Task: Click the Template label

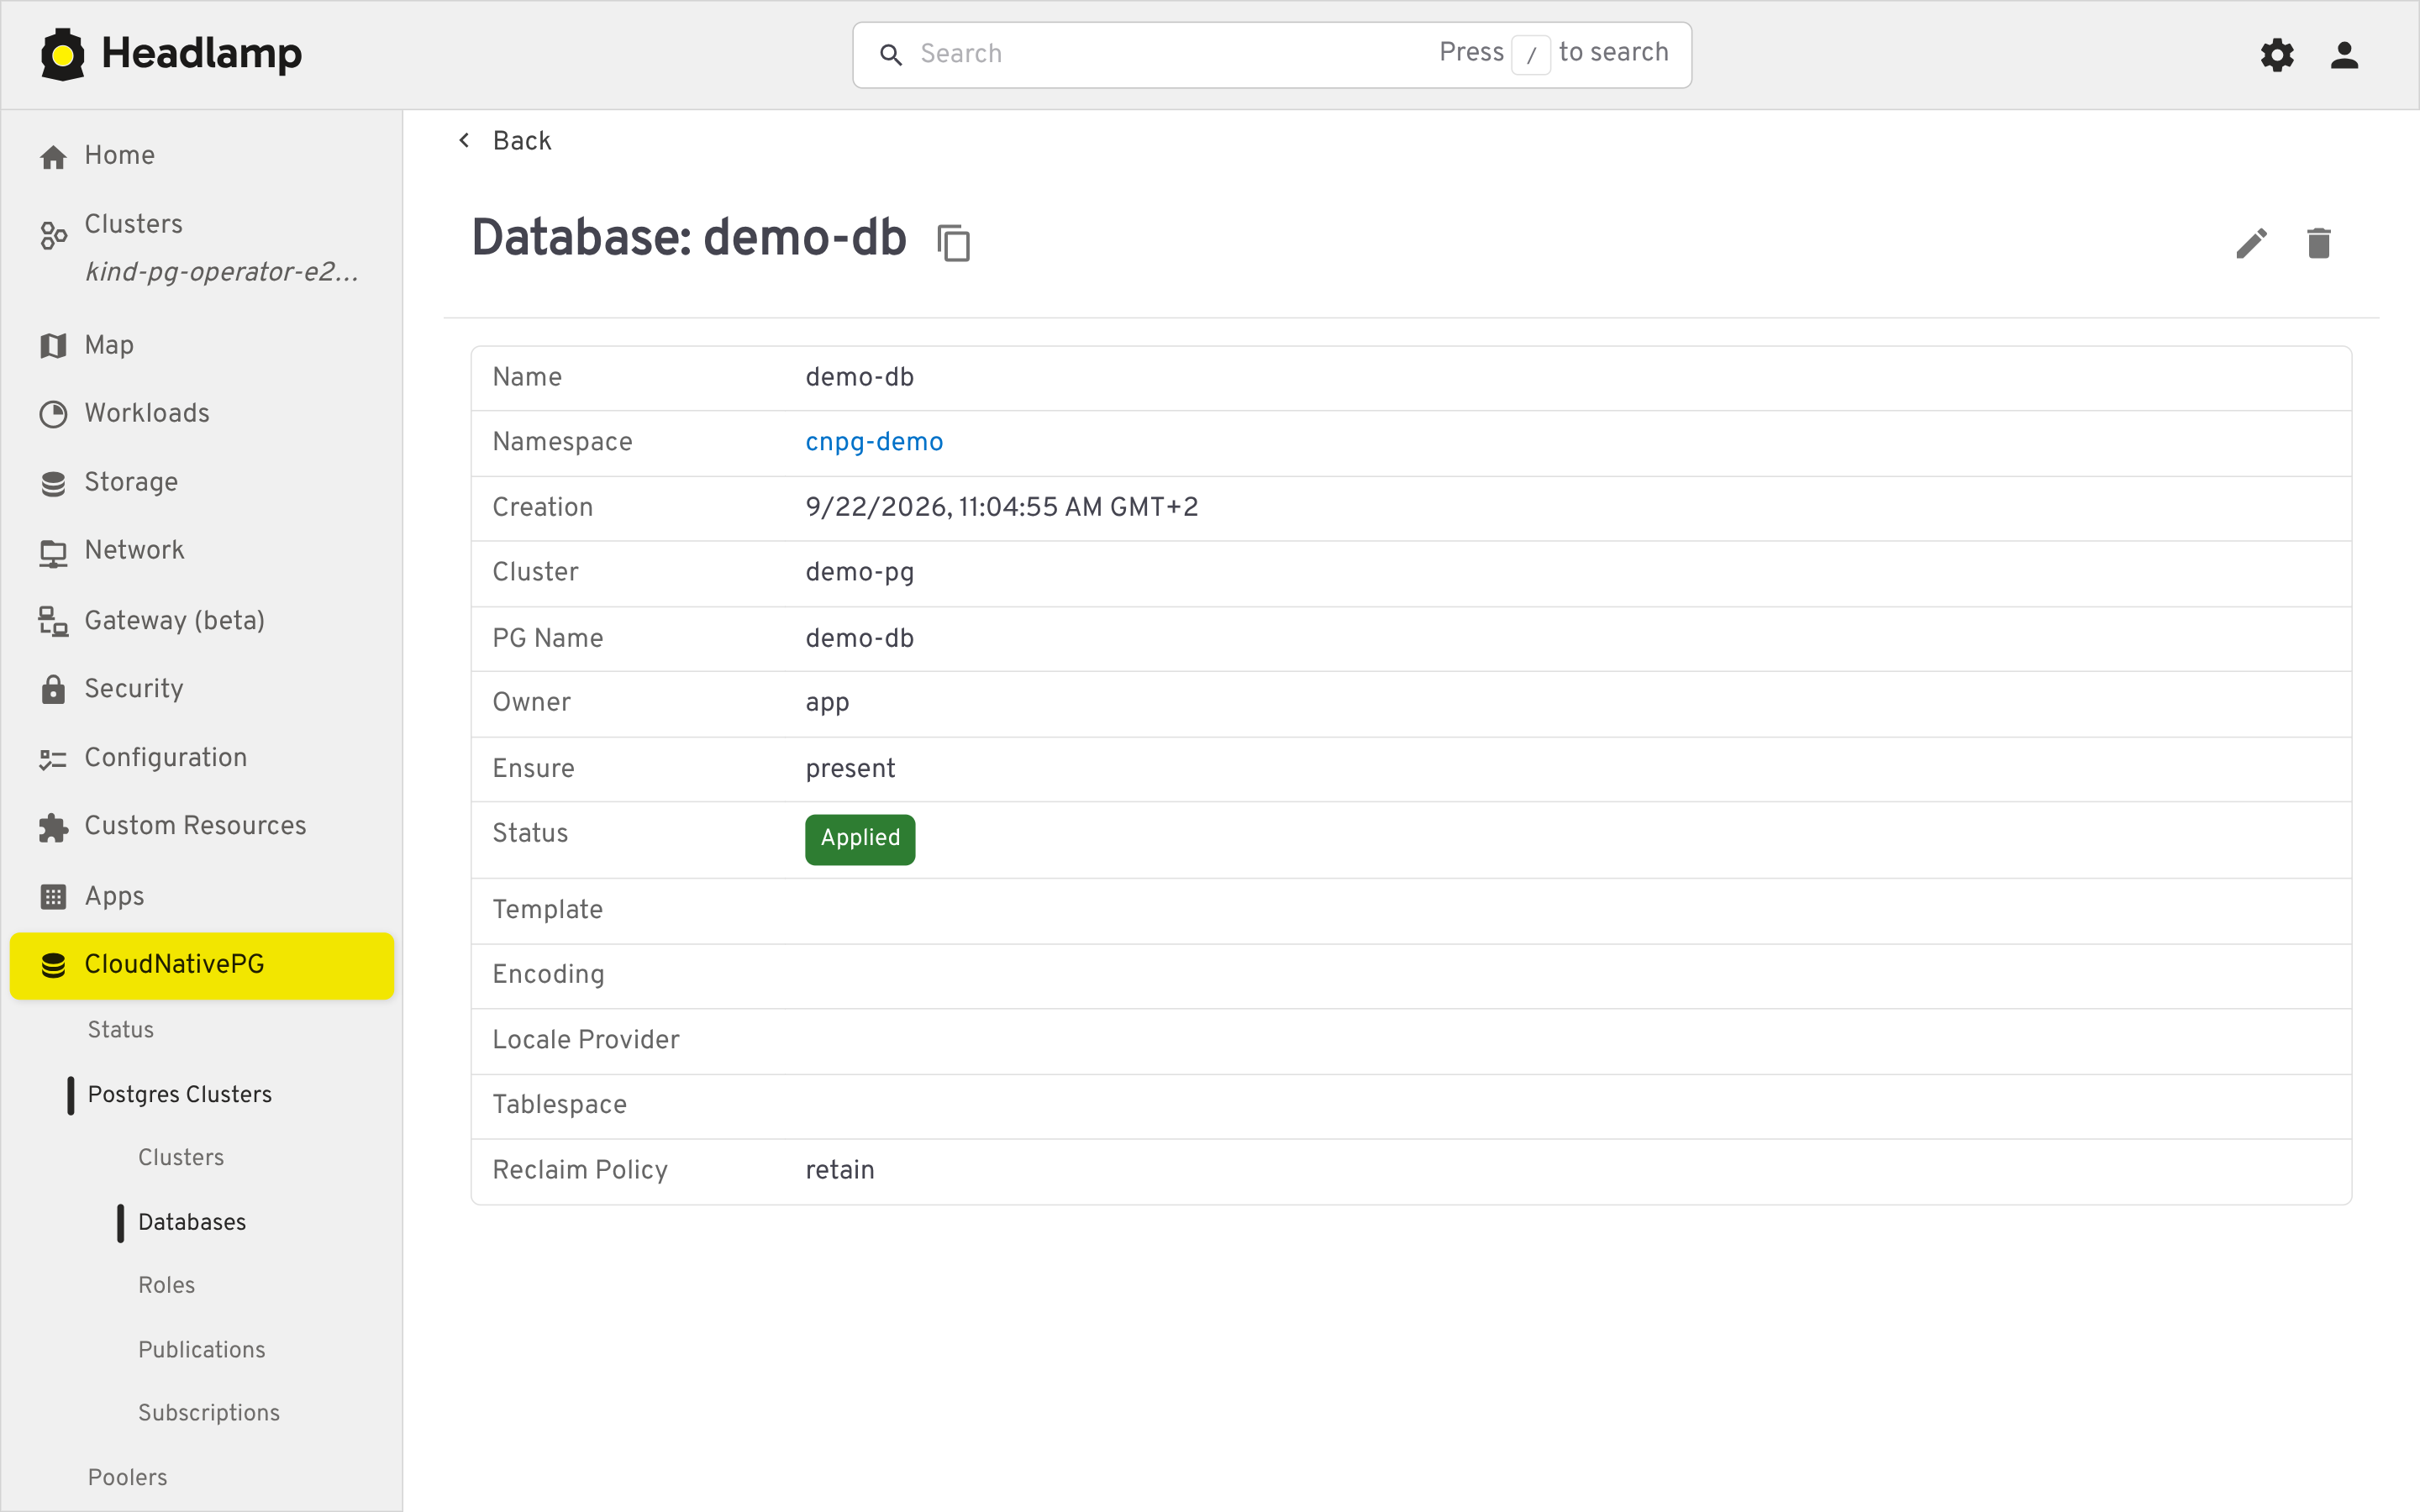Action: point(547,910)
